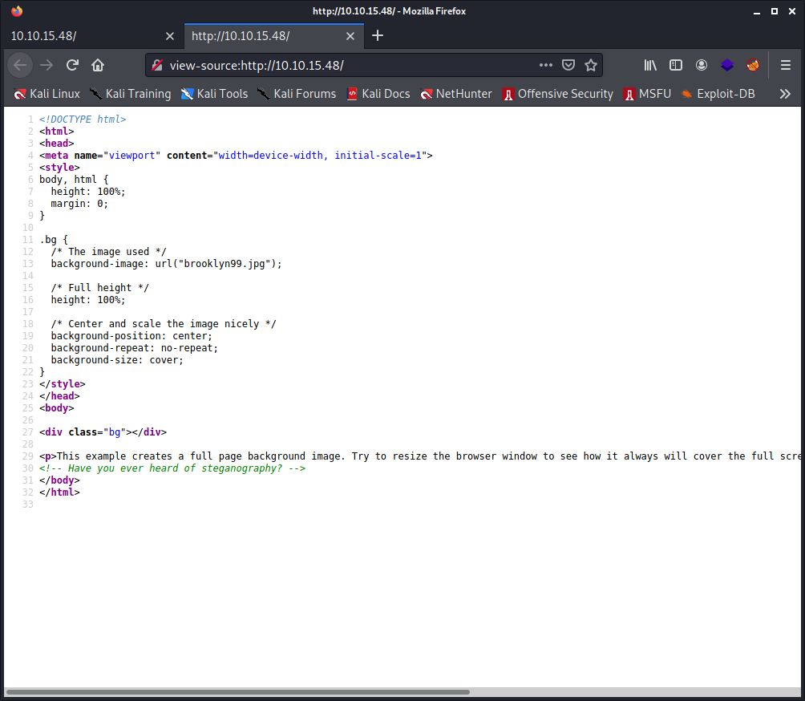Click the background-size: cover line

tap(117, 360)
